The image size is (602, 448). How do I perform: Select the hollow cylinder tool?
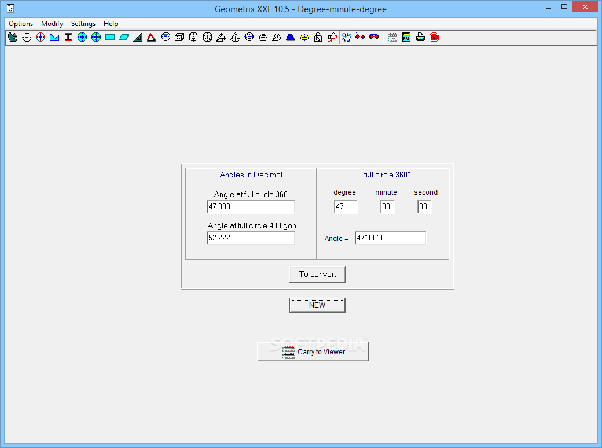click(207, 37)
